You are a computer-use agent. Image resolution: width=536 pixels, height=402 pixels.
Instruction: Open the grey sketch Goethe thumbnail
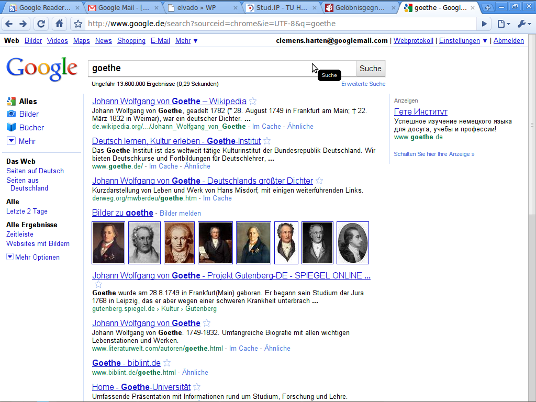click(144, 243)
